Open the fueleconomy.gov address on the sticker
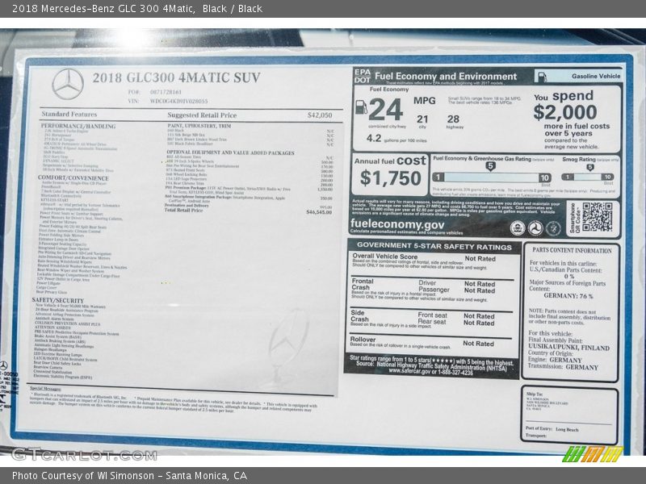The width and height of the screenshot is (646, 484). pos(397,224)
